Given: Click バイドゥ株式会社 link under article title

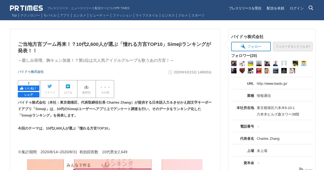Looking at the screenshot, I should (31, 72).
